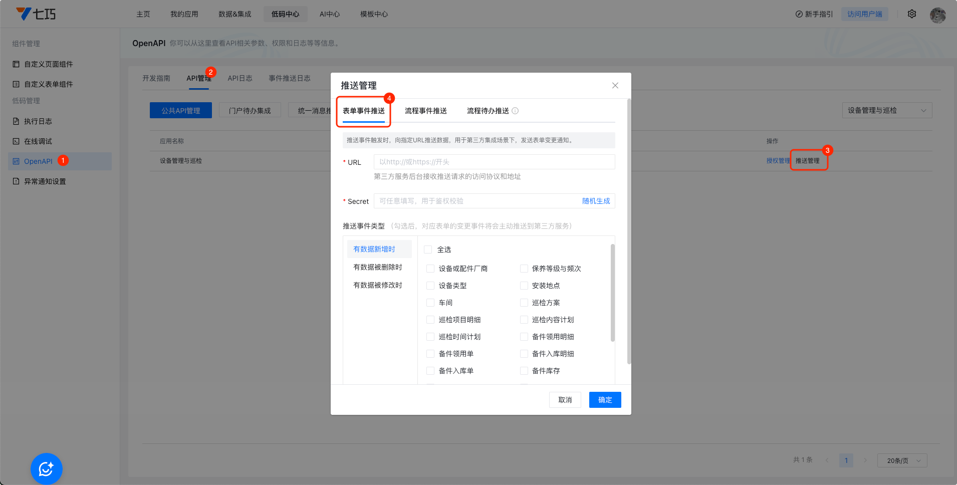Image resolution: width=957 pixels, height=485 pixels.
Task: Check 巡检时间计划 checkbox
Action: coord(430,337)
